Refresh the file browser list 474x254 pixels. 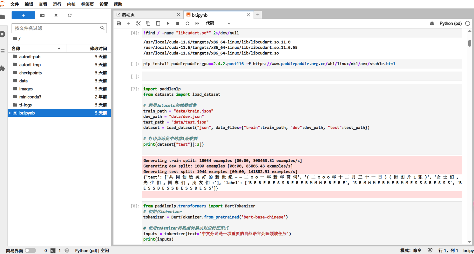(x=70, y=15)
